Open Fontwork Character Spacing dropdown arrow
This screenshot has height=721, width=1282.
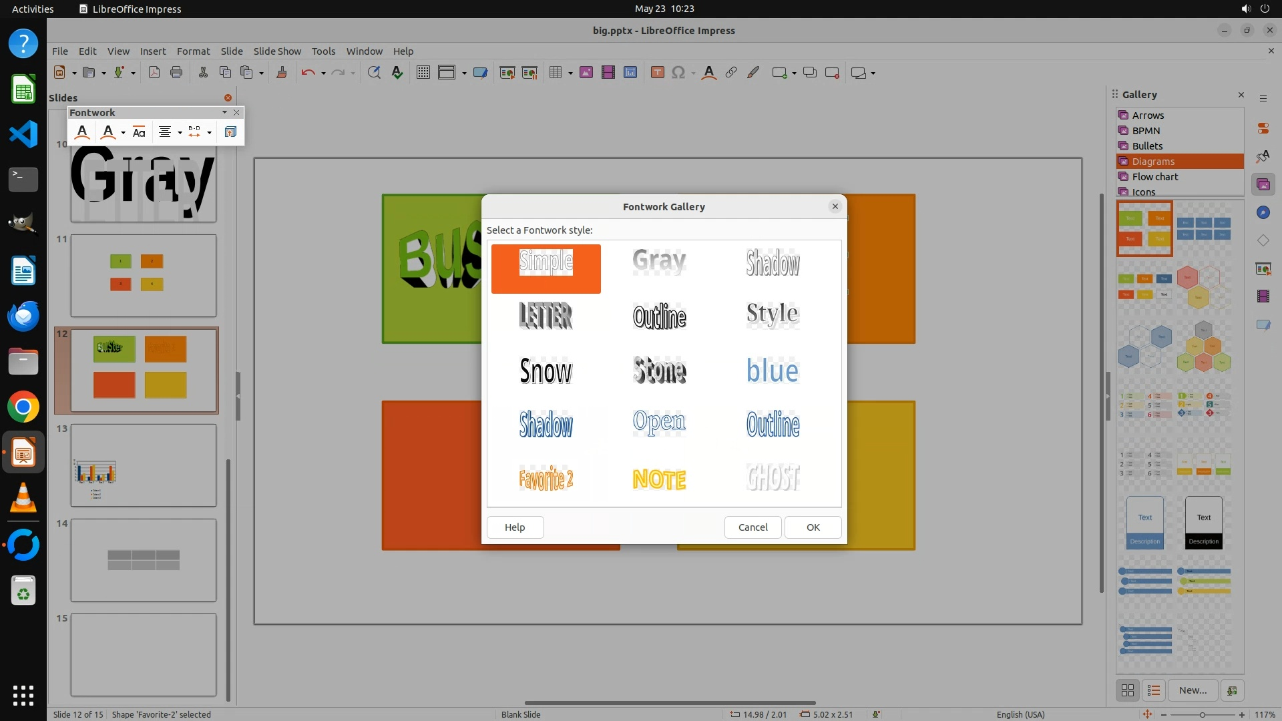(210, 133)
